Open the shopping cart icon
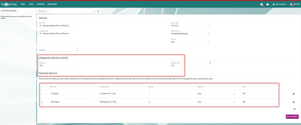The image size is (301, 125). [x=291, y=4]
